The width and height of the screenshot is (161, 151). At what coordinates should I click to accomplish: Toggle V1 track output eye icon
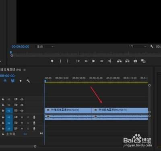[22, 111]
